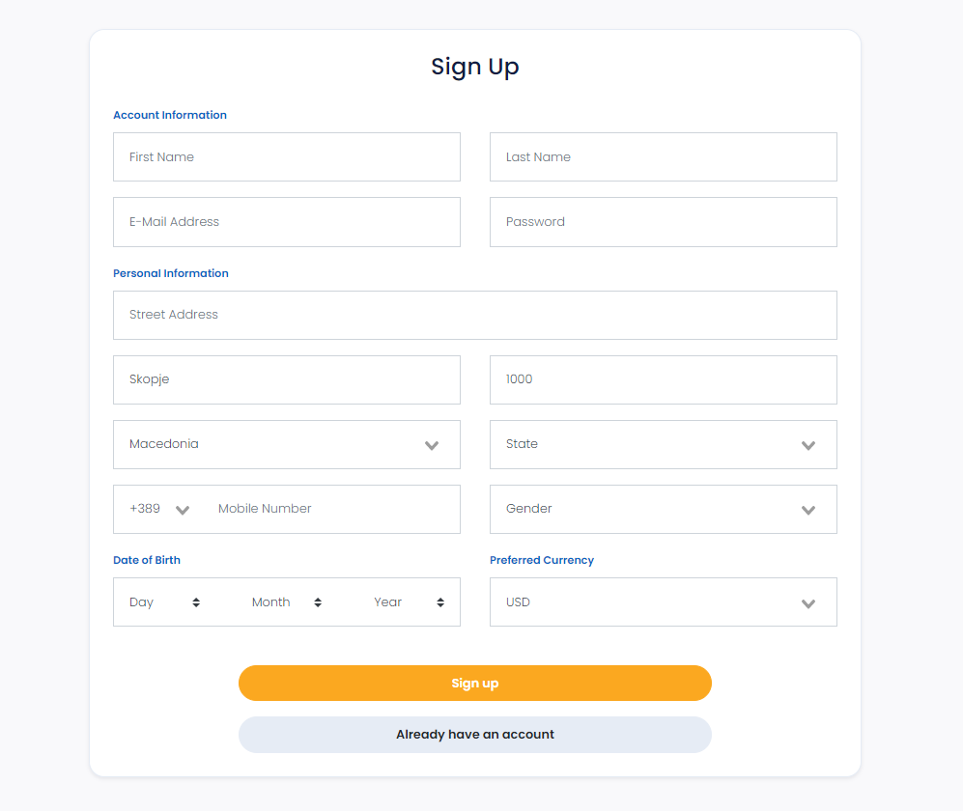The image size is (963, 811).
Task: Expand the State dropdown
Action: (x=664, y=444)
